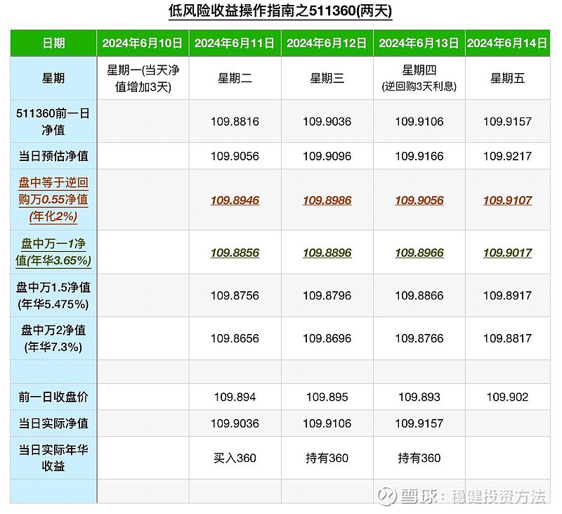This screenshot has width=562, height=514.
Task: Click the 盘中万2净值(年华7.3%) row label
Action: coord(52,335)
